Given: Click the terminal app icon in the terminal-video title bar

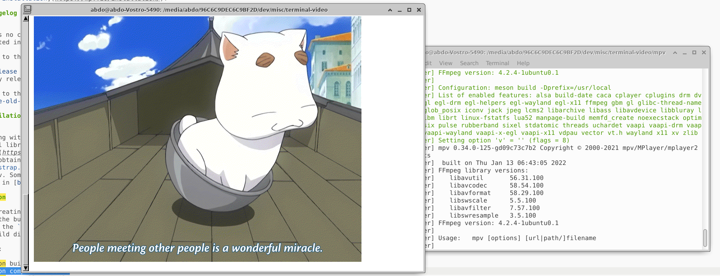Looking at the screenshot, I should (28, 9).
